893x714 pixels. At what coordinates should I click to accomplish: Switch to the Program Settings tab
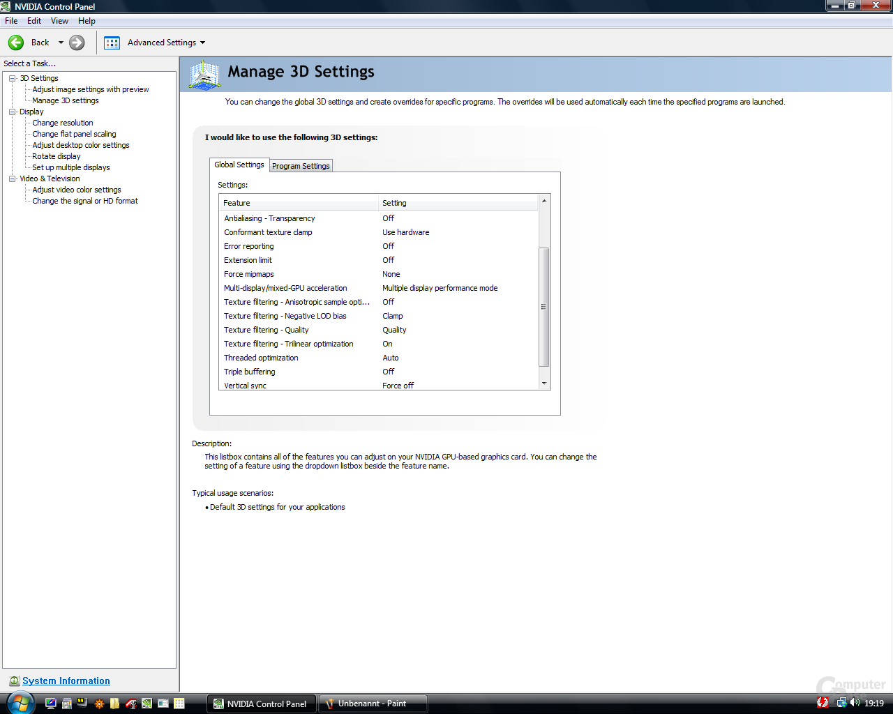301,166
